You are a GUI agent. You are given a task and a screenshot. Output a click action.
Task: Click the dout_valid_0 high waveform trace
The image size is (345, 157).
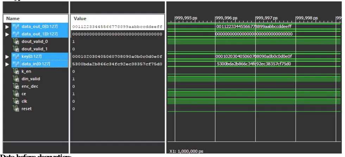click(254, 42)
